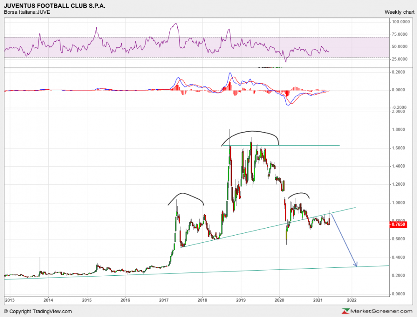Click the 25.0000 RSI scale value
Viewport: 417px width, 317px height.
tap(399, 59)
